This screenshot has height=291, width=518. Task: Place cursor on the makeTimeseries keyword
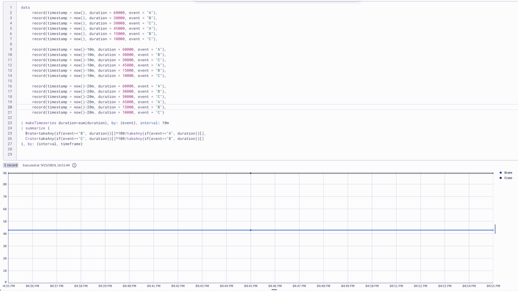[x=39, y=123]
